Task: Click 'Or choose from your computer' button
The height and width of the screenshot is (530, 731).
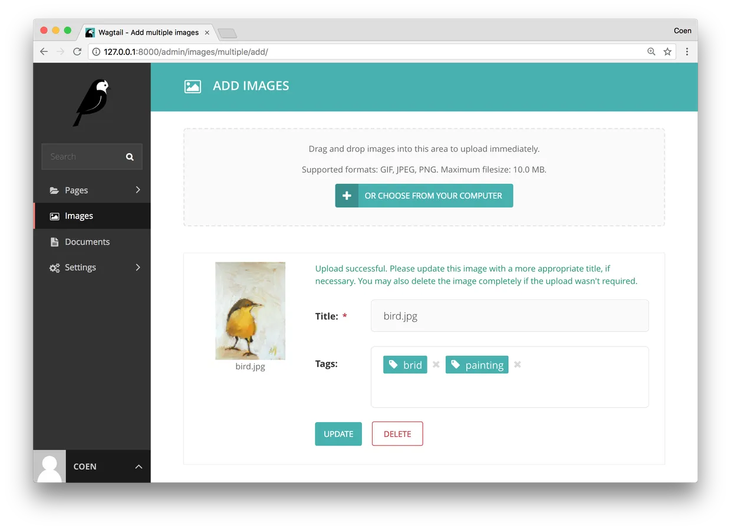Action: coord(424,196)
